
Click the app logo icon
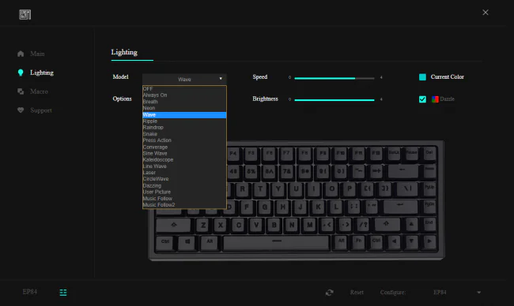tap(25, 14)
